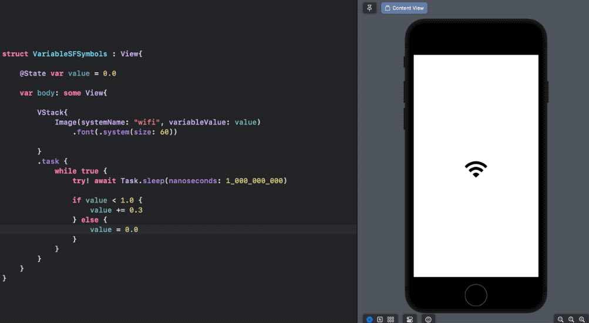Select the Content View preview tab
Viewport: 589px width, 323px height.
[404, 8]
